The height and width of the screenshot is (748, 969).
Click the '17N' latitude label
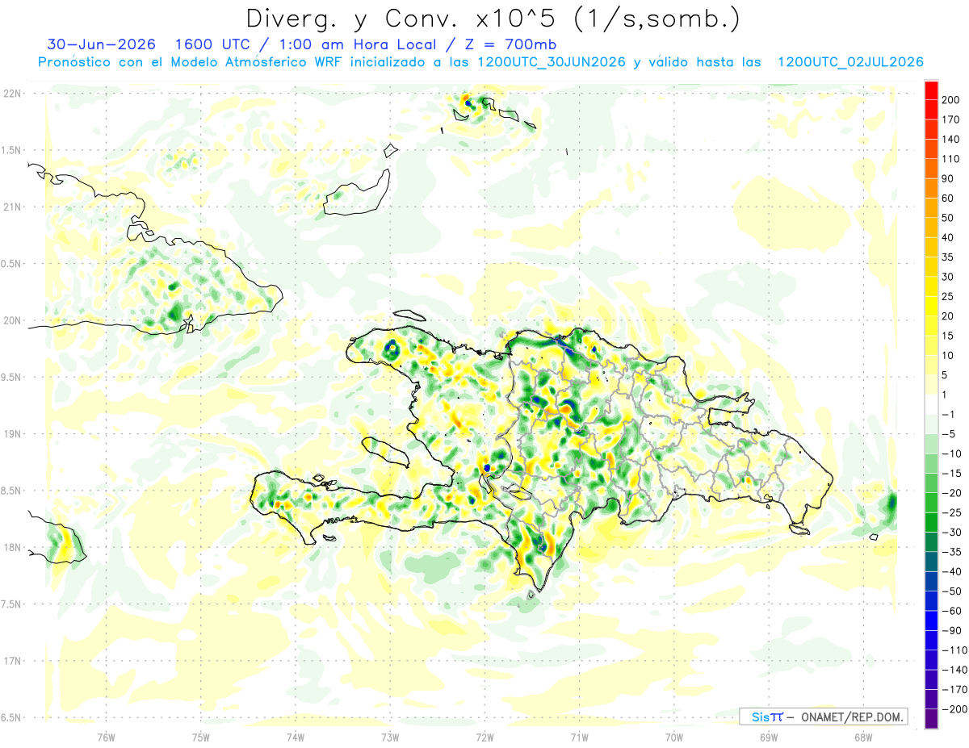click(x=12, y=661)
